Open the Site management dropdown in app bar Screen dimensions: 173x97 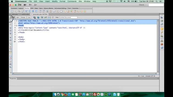click(x=35, y=5)
